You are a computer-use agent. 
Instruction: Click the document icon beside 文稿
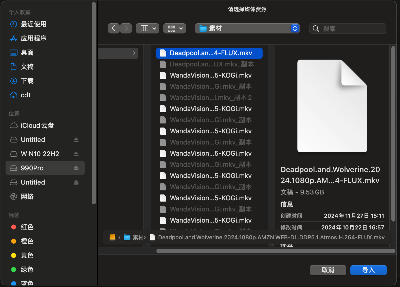coord(13,67)
